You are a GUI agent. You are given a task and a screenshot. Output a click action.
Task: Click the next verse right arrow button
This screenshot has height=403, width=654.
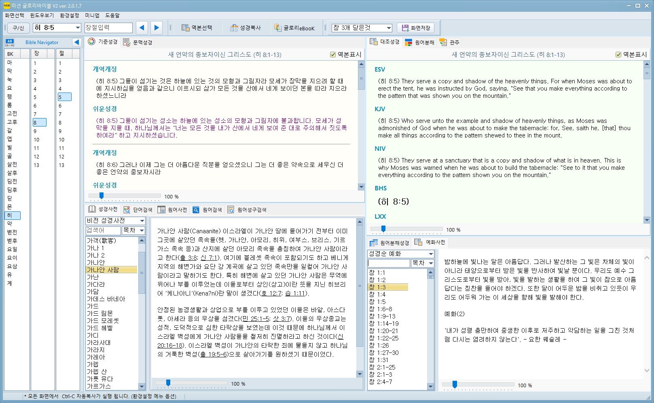pos(157,27)
